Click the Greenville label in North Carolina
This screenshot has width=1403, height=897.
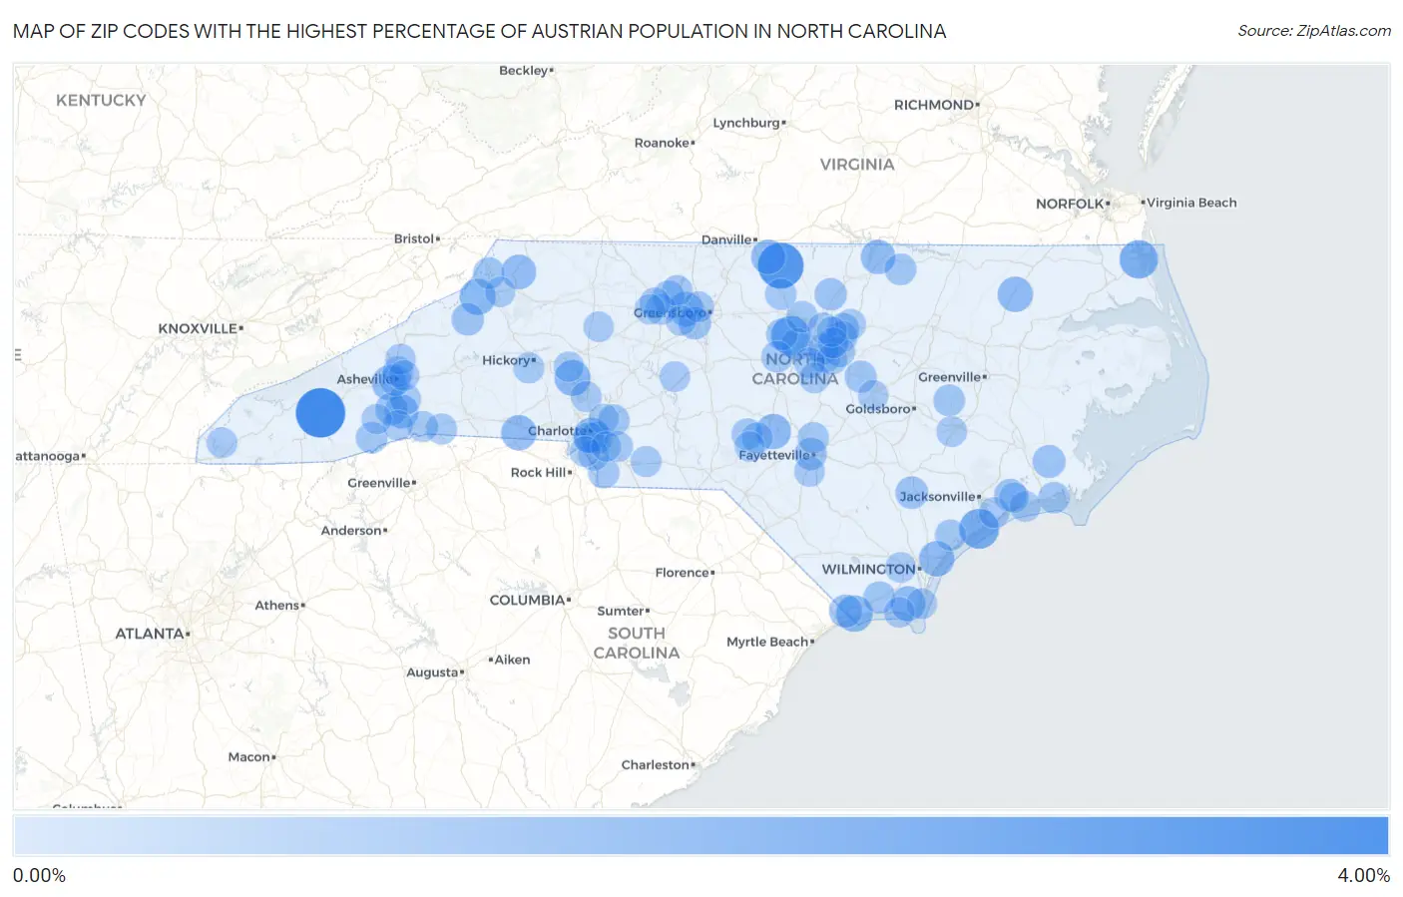949,377
